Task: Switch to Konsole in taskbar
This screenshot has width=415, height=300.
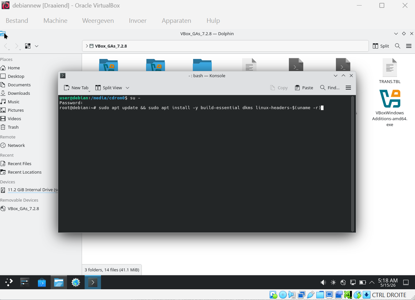Action: 93,282
